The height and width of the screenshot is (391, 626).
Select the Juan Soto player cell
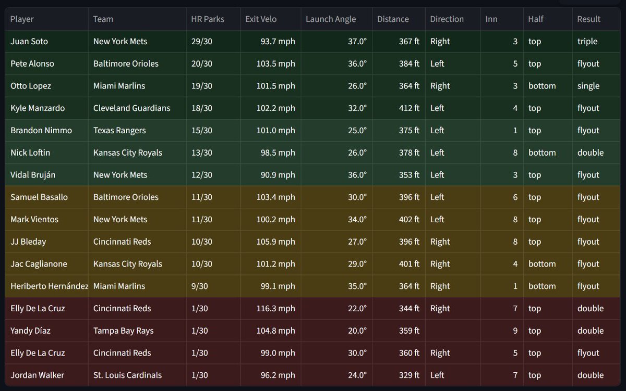click(46, 41)
